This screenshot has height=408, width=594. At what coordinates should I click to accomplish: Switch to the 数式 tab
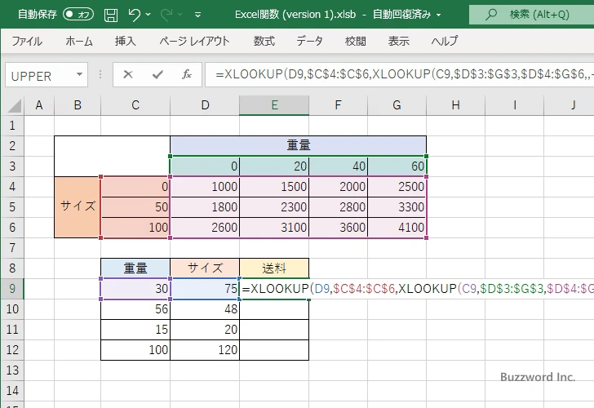tap(264, 41)
